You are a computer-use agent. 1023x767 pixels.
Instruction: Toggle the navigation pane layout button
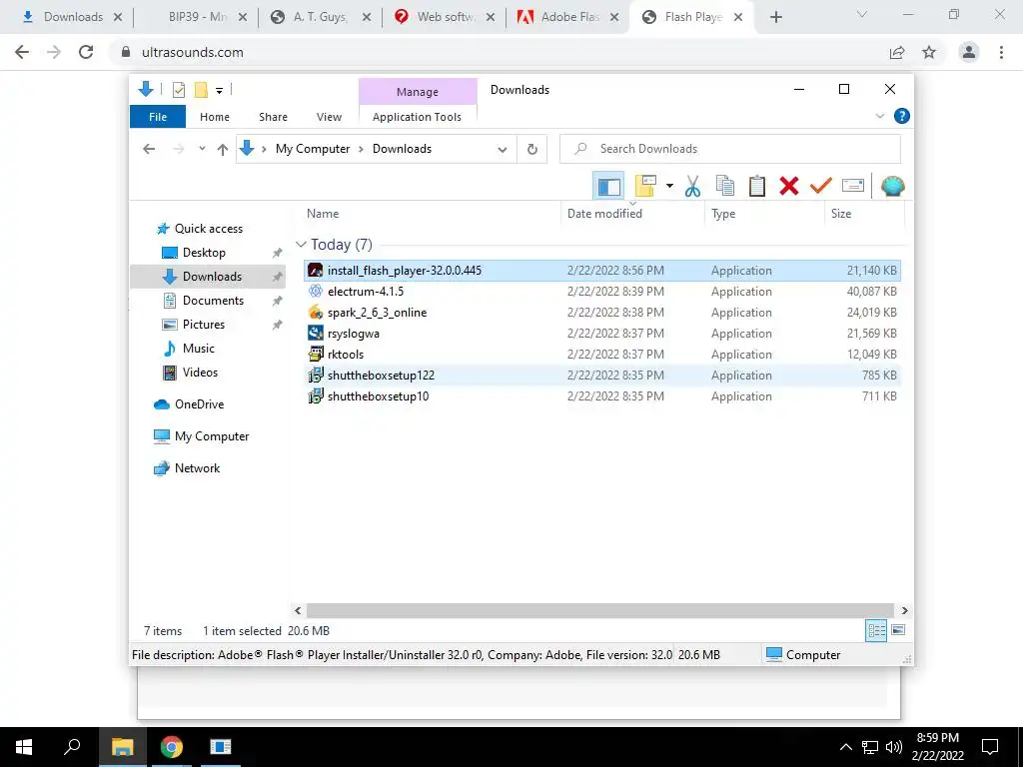[608, 187]
